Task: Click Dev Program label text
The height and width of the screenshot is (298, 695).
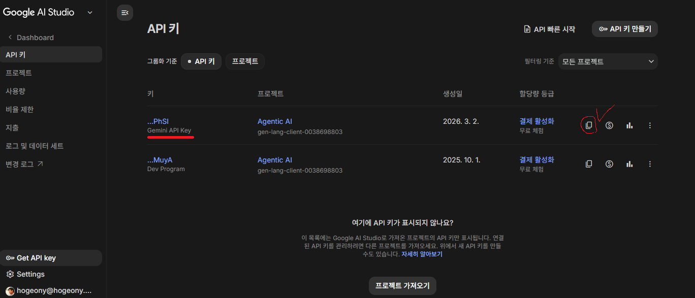Action: point(166,169)
